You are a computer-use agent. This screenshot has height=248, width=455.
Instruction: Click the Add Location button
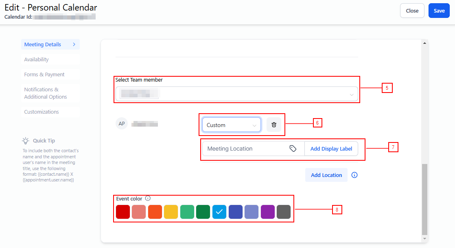(326, 175)
